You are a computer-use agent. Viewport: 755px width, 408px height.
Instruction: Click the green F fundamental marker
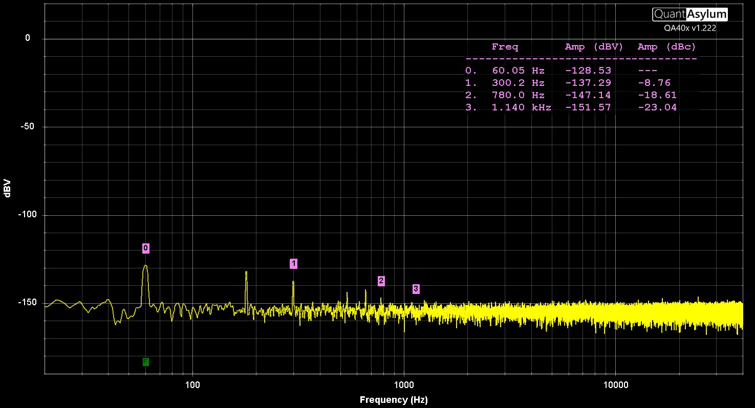click(146, 362)
